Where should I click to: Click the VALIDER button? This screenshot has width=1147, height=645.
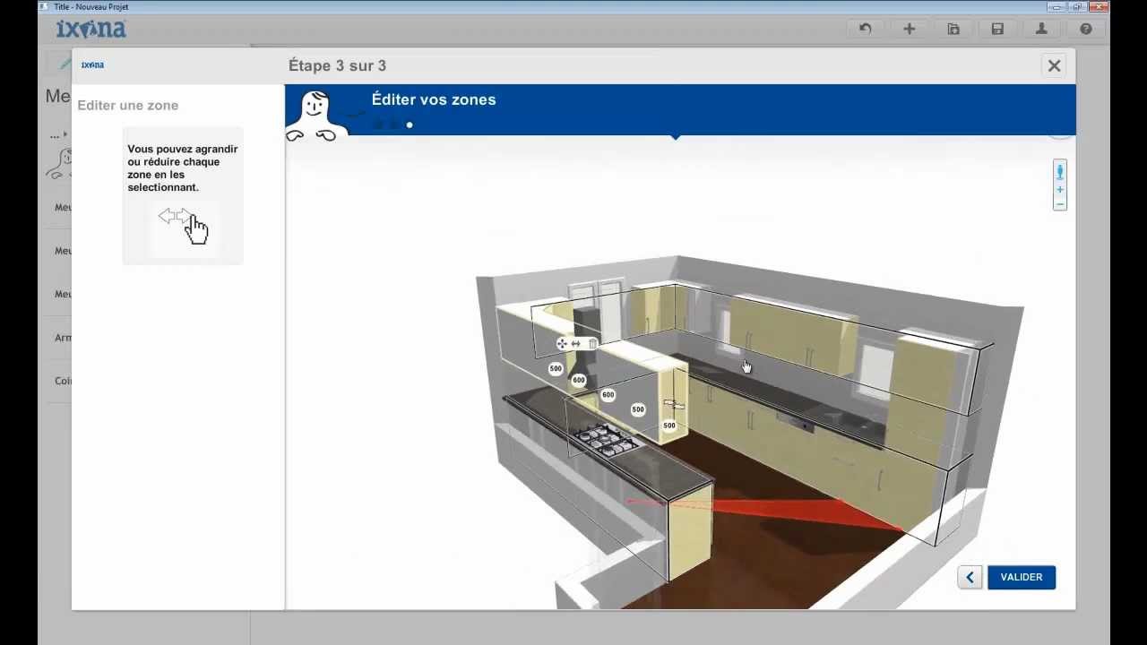coord(1022,577)
